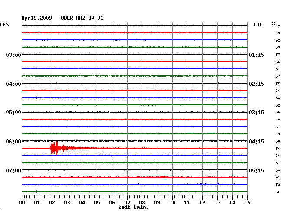The image size is (282, 214).
Task: Click the large red earthquake waveform burst
Action: (58, 148)
